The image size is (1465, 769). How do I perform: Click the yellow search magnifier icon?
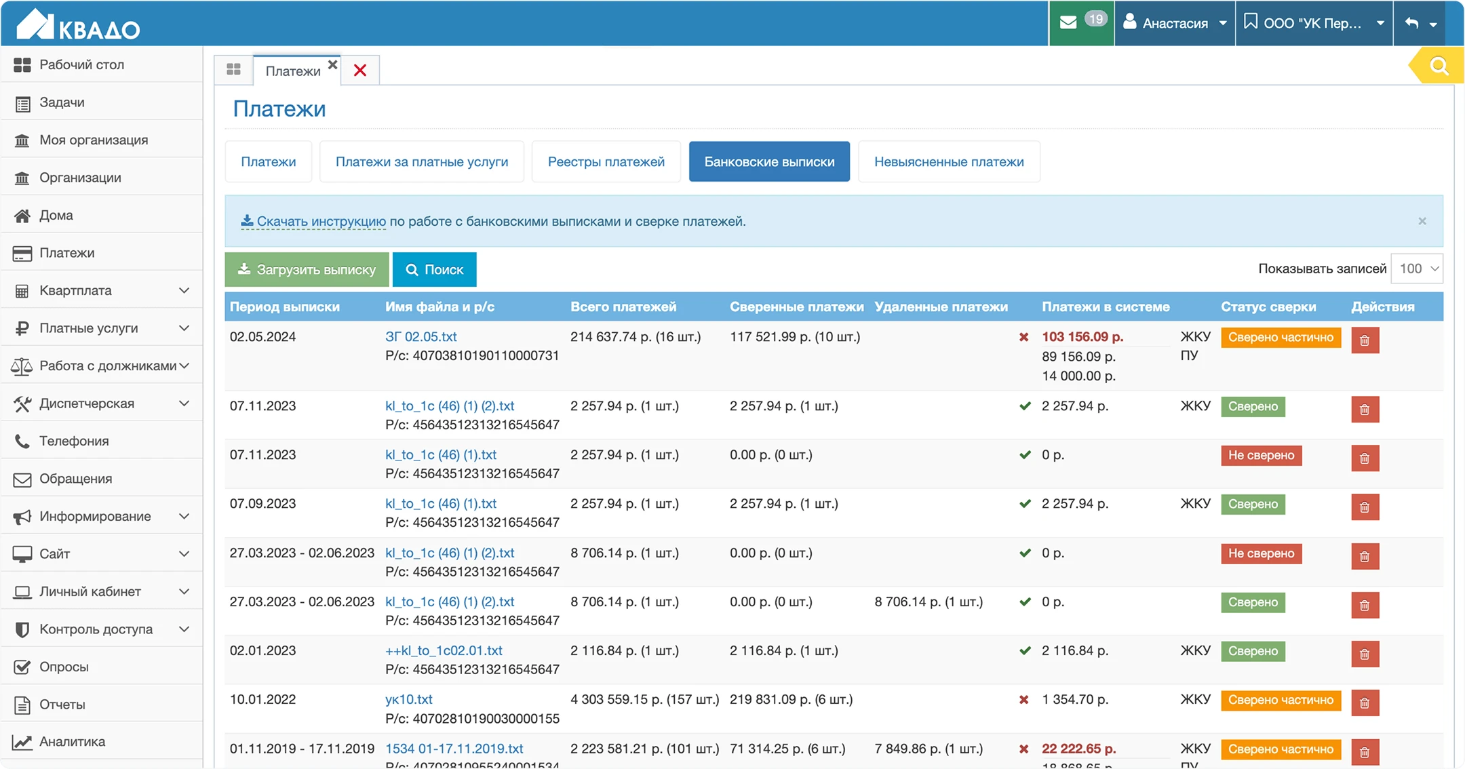tap(1439, 66)
